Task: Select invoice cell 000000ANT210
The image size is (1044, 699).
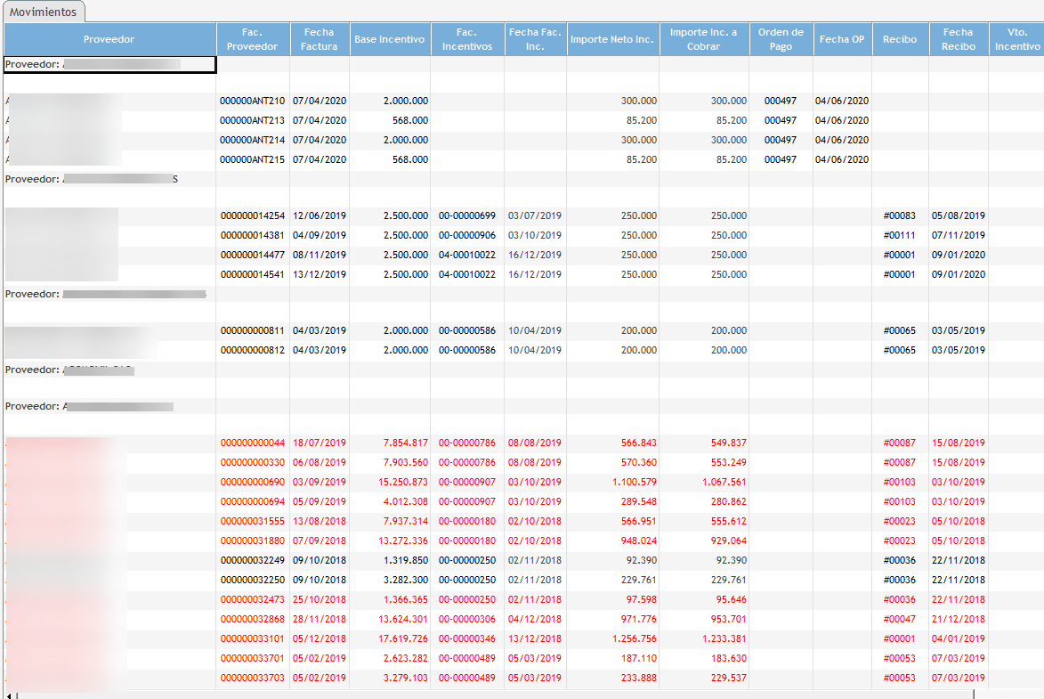Action: pos(253,102)
